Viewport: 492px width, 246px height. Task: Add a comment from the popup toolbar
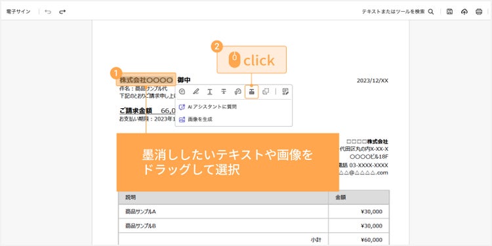[x=182, y=92]
